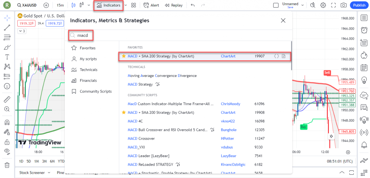Redo the last action
The image size is (370, 178).
click(x=203, y=5)
